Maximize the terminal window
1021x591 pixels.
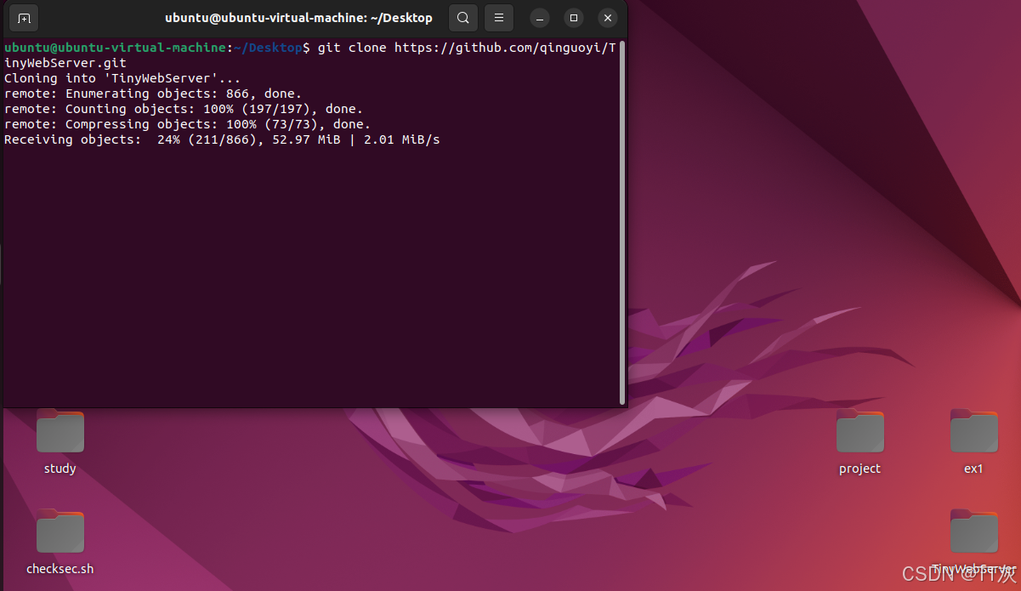click(573, 17)
